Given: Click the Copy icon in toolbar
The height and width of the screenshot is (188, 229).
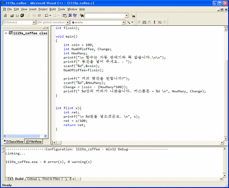Looking at the screenshot, I should coord(34,16).
